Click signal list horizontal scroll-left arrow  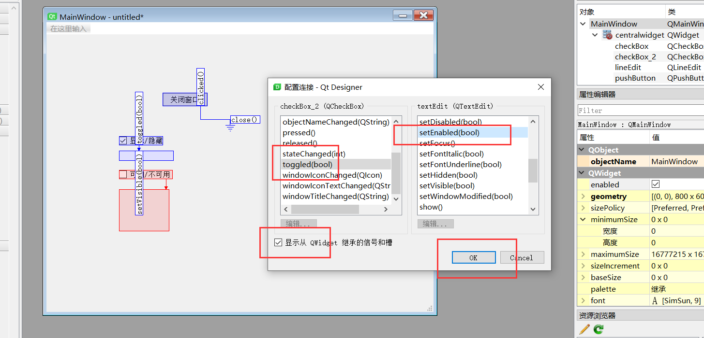click(286, 209)
